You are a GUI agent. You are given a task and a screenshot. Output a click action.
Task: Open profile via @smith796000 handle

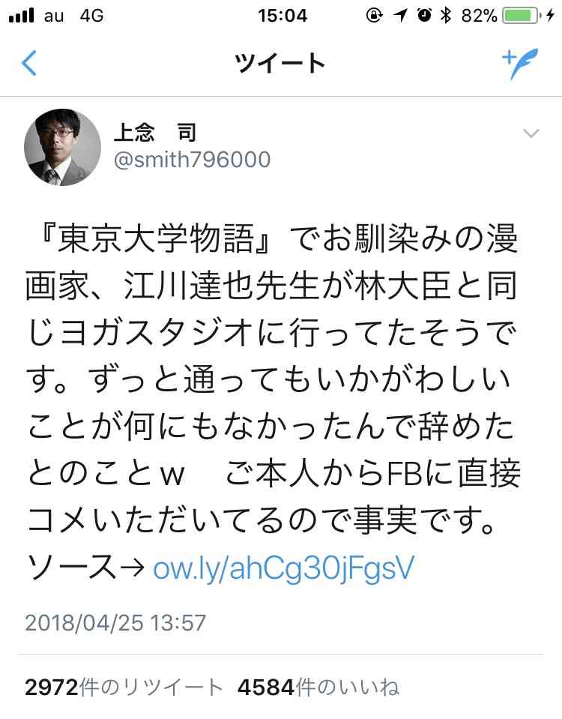192,160
